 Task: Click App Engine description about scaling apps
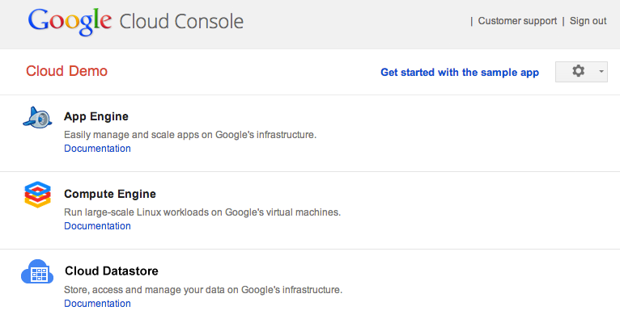point(190,135)
